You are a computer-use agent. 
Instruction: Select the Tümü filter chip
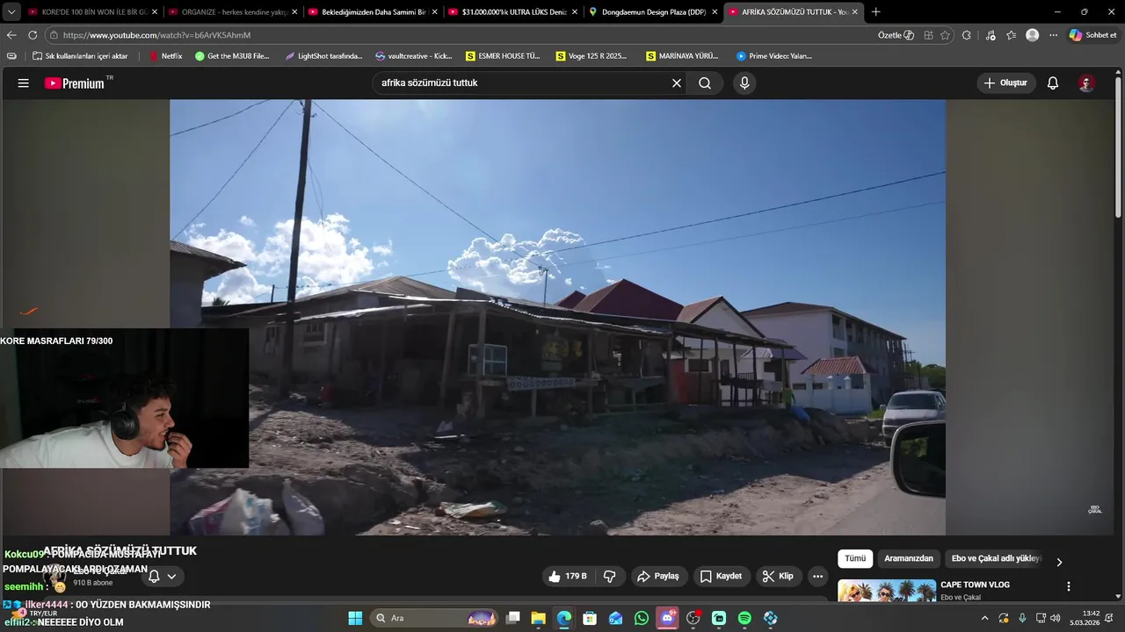855,559
